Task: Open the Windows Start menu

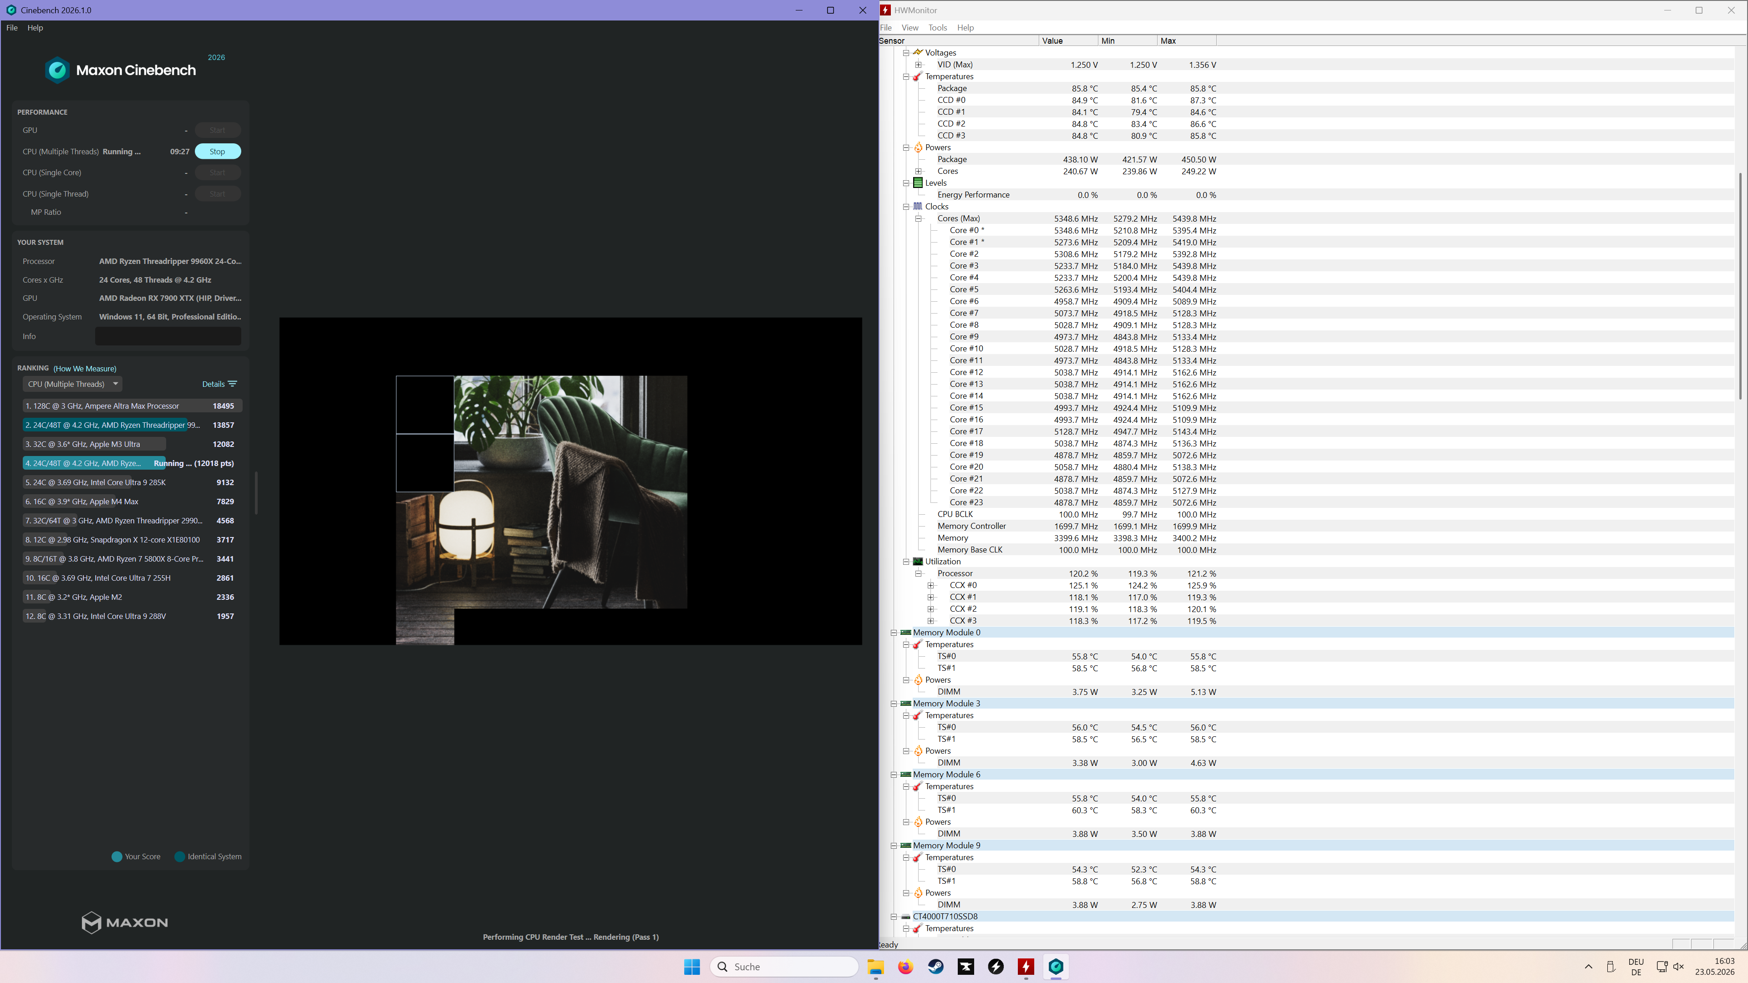Action: coord(692,967)
